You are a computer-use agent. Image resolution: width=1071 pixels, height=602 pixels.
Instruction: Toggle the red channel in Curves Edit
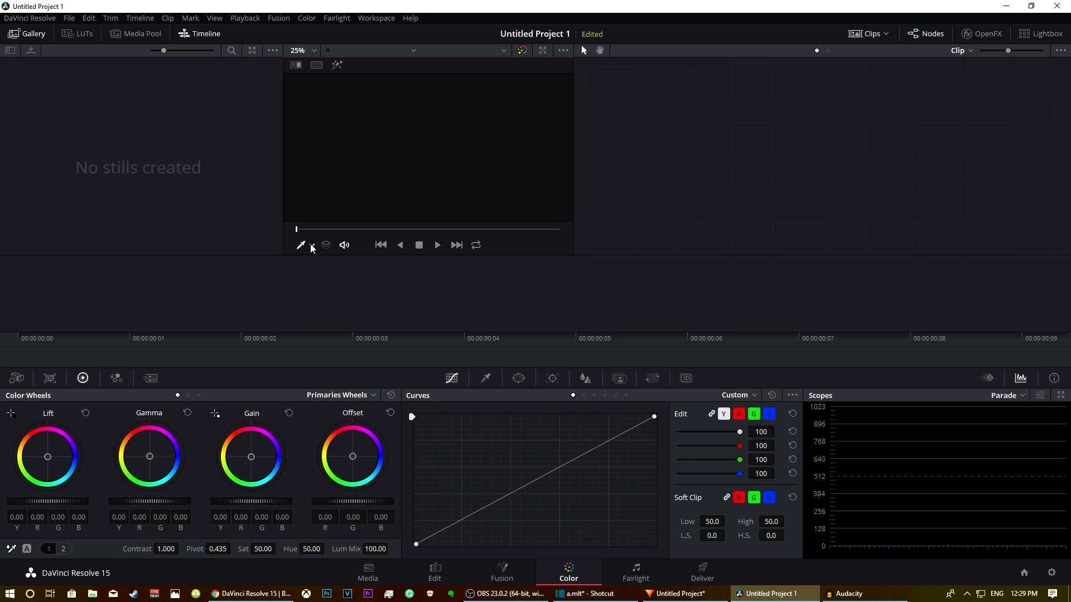[739, 414]
